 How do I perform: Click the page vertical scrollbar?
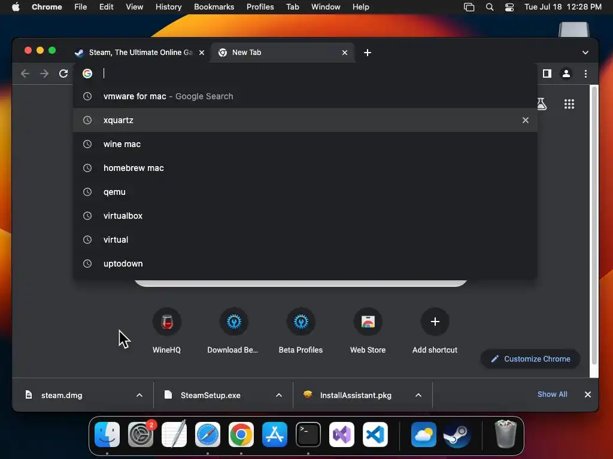(594, 225)
